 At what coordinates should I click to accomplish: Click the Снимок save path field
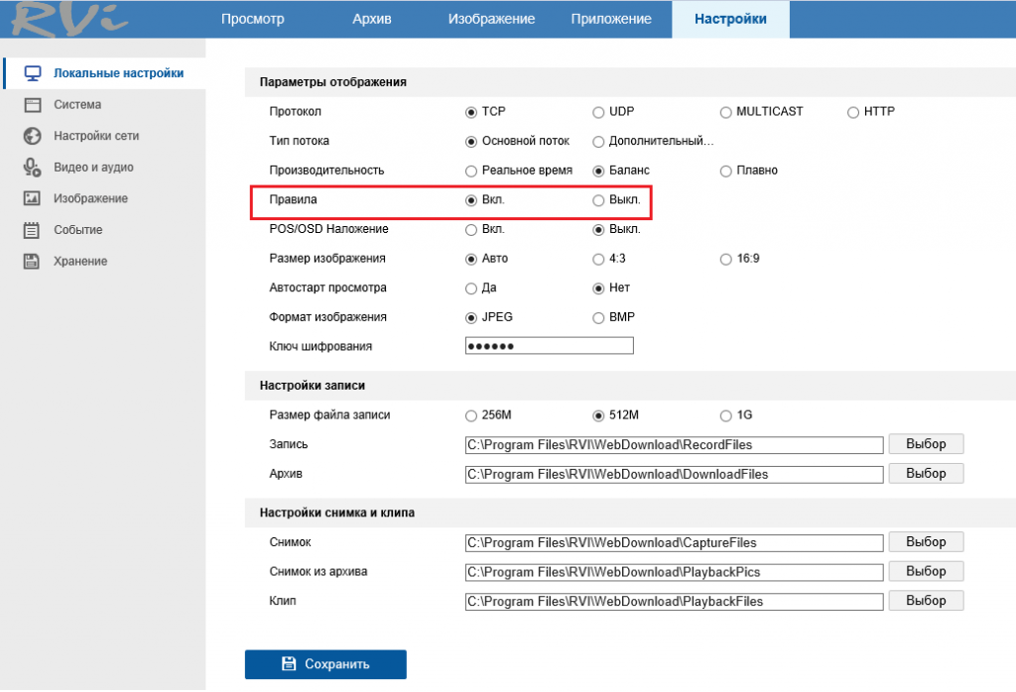tap(674, 543)
